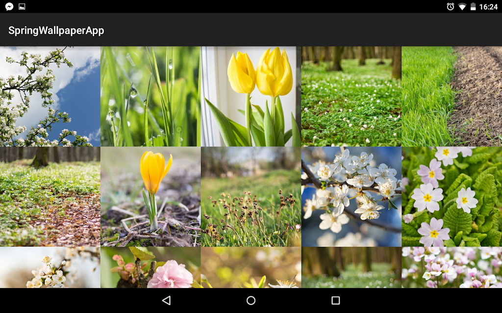Open the forest path with fallen leaves wallpaper

point(50,197)
